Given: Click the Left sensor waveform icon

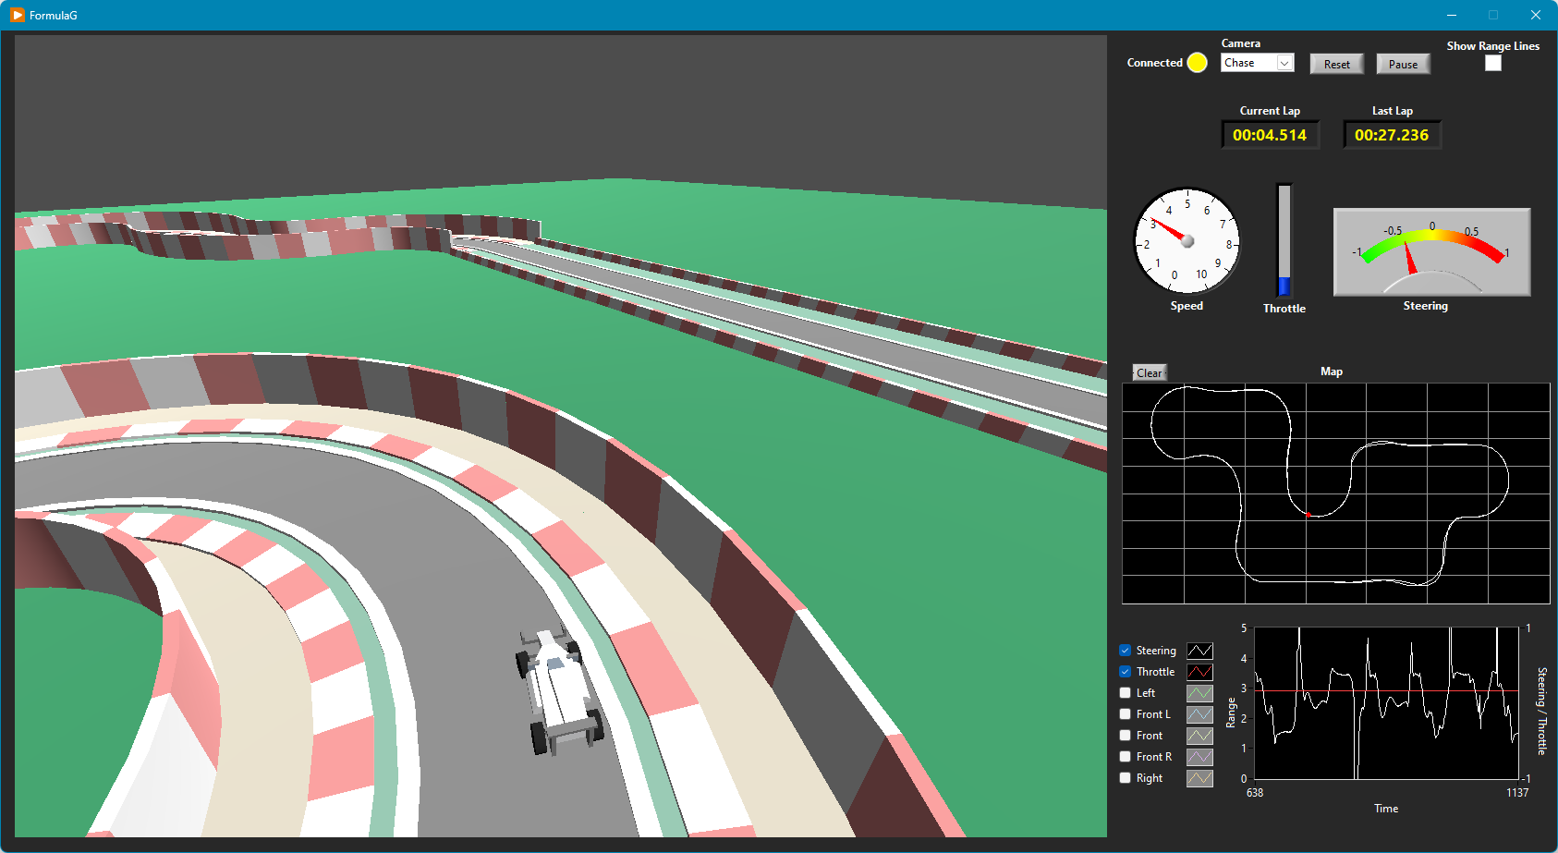Looking at the screenshot, I should (1199, 692).
